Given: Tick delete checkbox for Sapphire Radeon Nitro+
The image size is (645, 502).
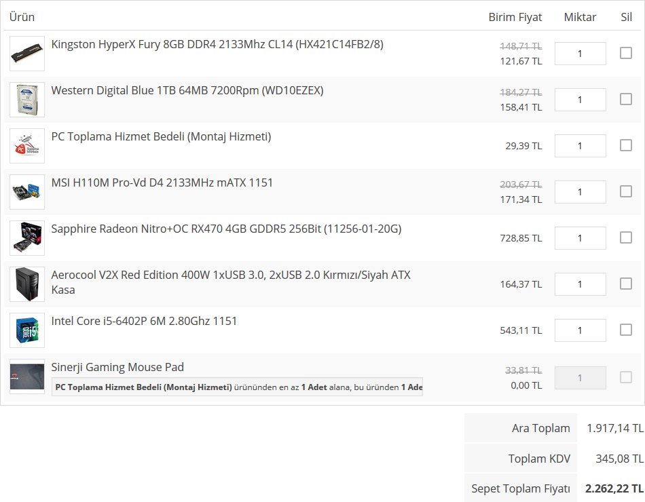Looking at the screenshot, I should point(626,237).
